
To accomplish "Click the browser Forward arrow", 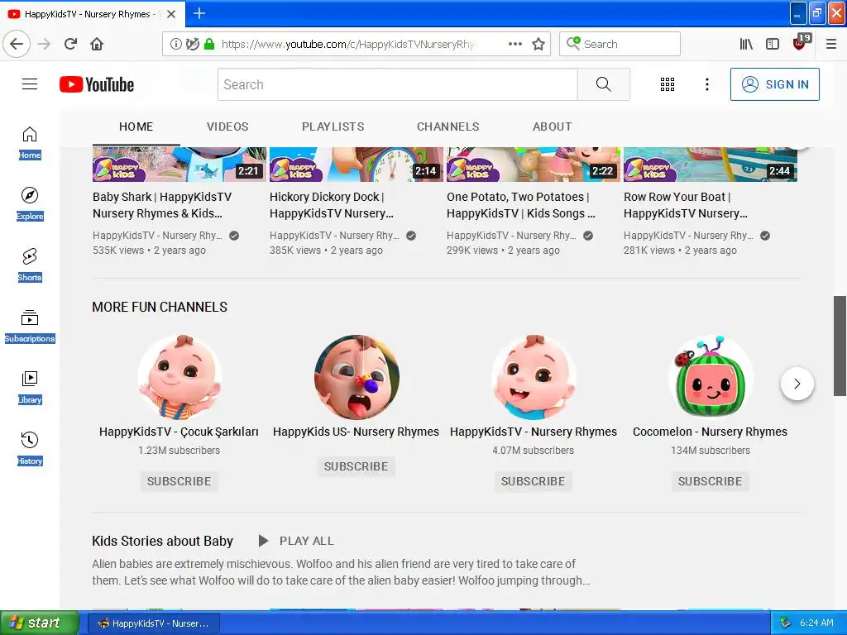I will (45, 44).
